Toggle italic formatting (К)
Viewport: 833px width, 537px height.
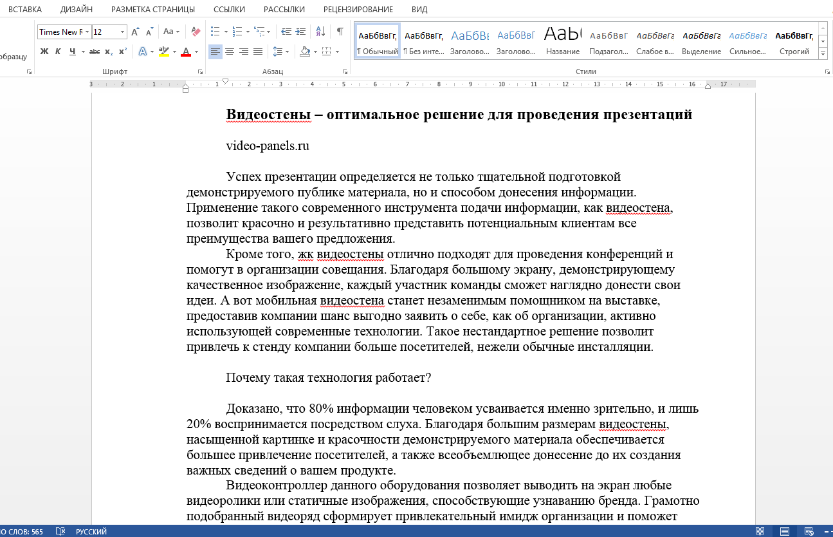coord(58,52)
